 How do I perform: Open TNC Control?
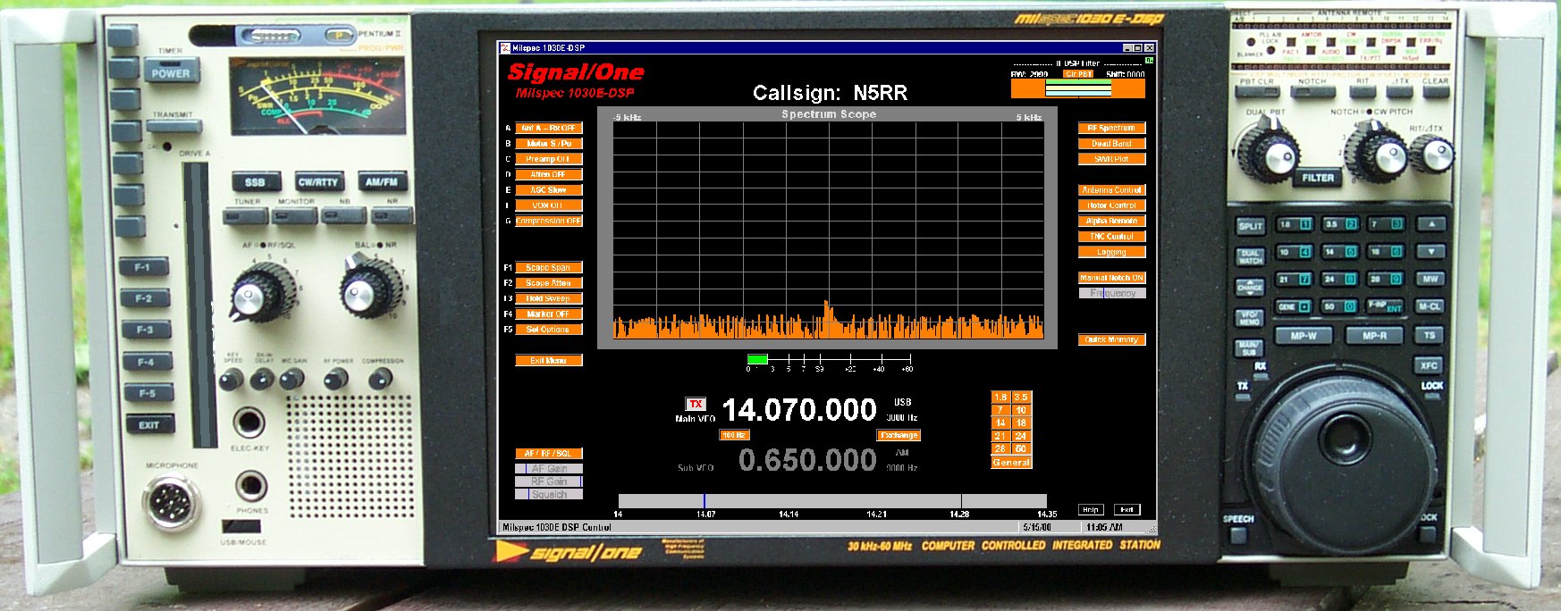[1112, 236]
